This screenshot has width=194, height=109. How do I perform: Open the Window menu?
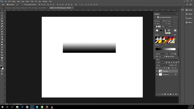pos(45,1)
